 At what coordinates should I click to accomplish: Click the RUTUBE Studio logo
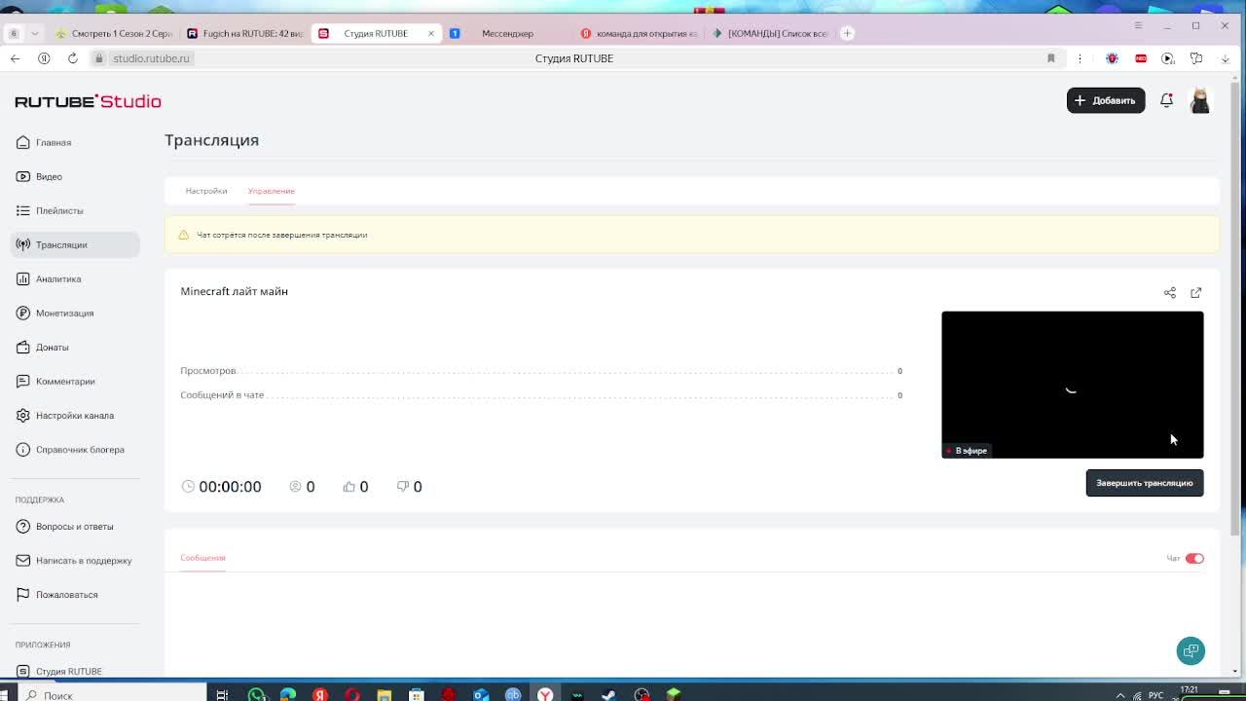[x=88, y=101]
